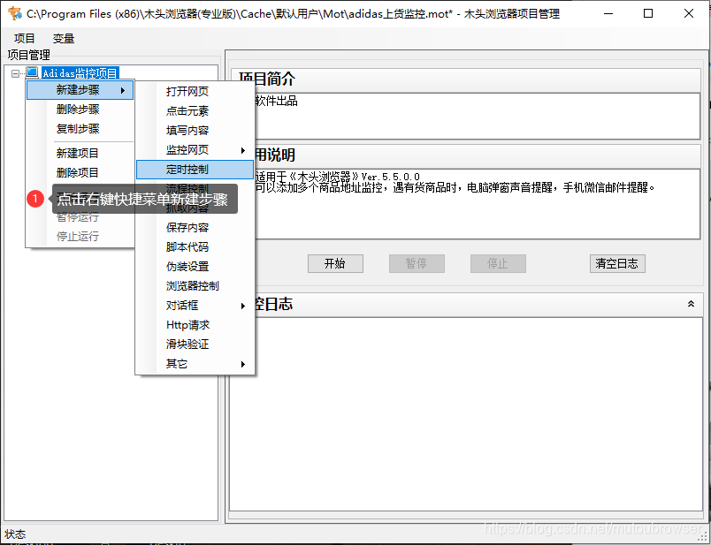Open the 变量 menu
The height and width of the screenshot is (545, 711).
[62, 38]
